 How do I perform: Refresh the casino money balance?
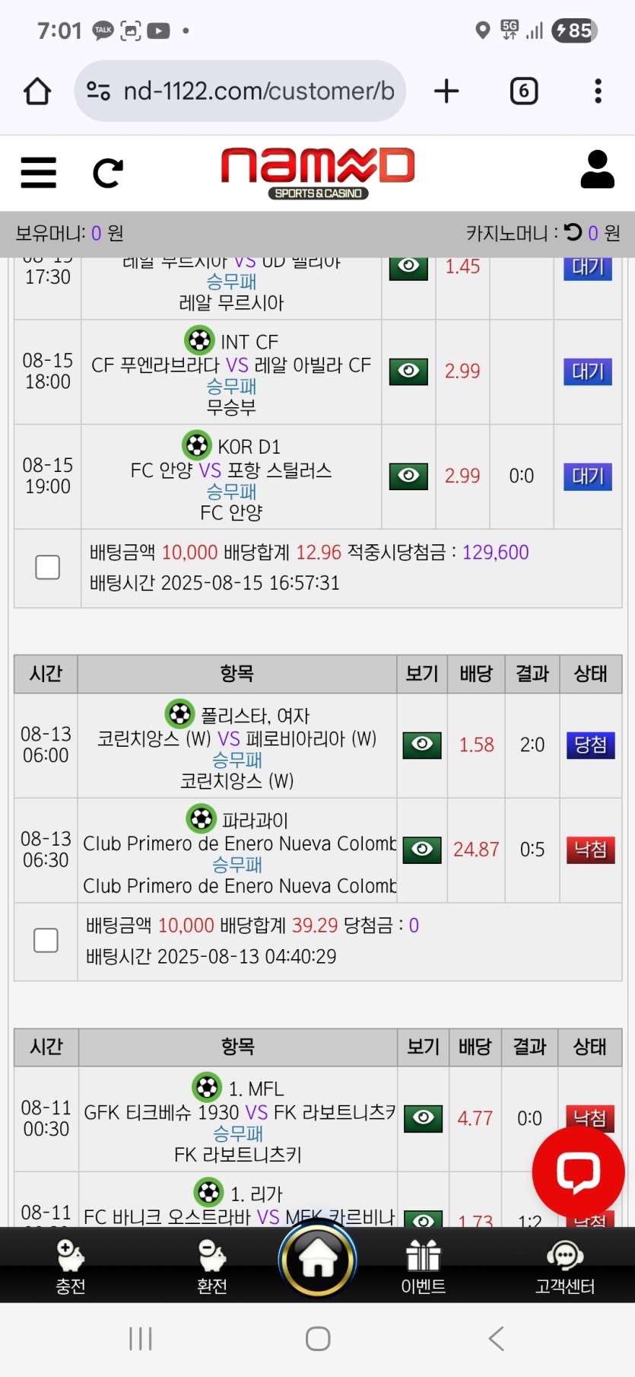click(x=573, y=232)
